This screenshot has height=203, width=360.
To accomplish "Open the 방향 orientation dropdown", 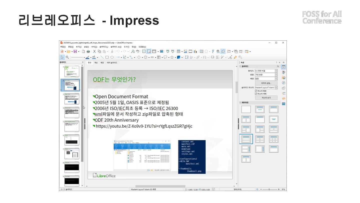I will click(x=266, y=75).
